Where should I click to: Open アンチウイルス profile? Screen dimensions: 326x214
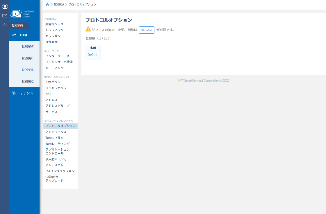56,132
